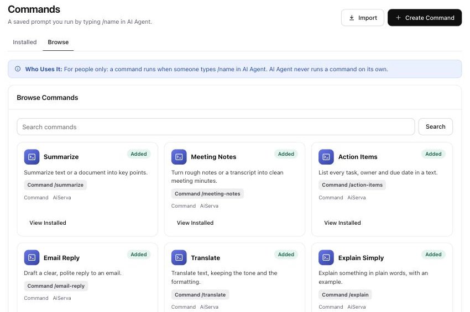Click the Summarize card title
This screenshot has width=470, height=312.
(x=61, y=157)
